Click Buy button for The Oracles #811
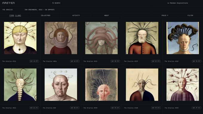203x114 pixels. click(34, 108)
